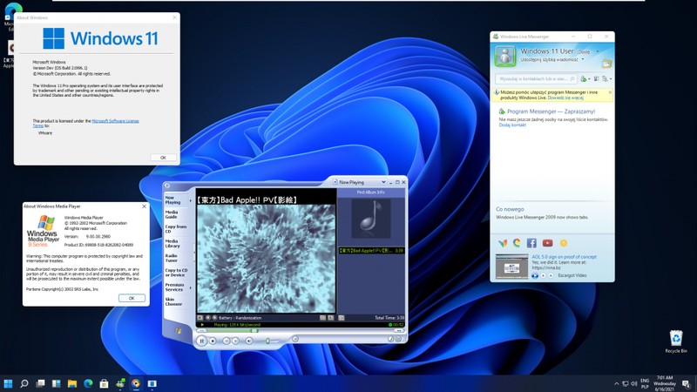Image resolution: width=697 pixels, height=392 pixels.
Task: Change contact list layout in Messenger
Action: click(x=596, y=78)
